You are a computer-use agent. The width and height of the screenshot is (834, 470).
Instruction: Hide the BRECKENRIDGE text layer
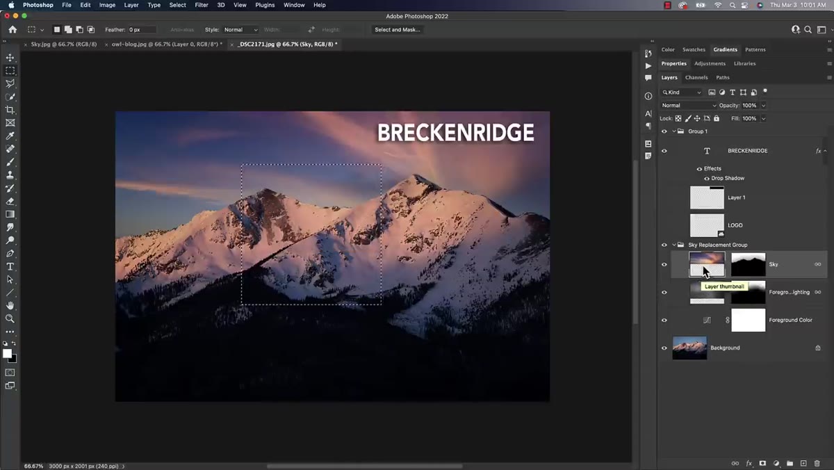[664, 151]
